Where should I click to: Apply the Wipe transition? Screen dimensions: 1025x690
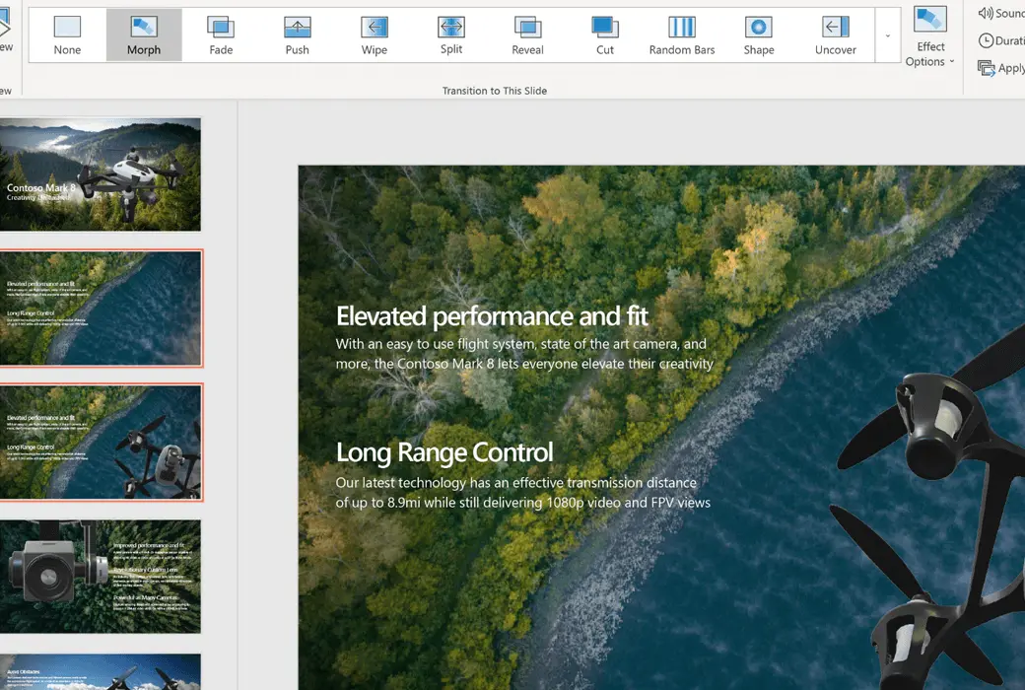pos(375,35)
